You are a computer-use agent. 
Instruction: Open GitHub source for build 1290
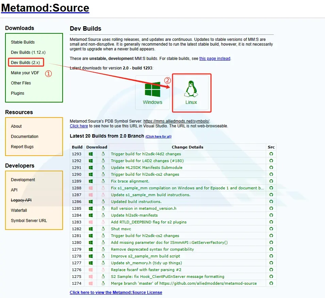pos(271,174)
